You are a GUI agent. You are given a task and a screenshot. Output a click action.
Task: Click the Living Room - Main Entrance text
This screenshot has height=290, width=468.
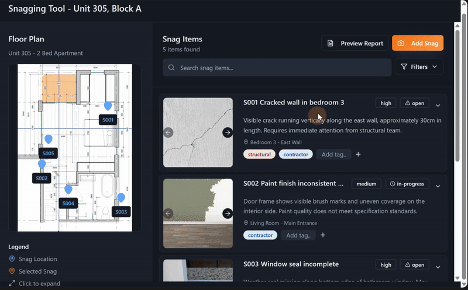pos(284,223)
